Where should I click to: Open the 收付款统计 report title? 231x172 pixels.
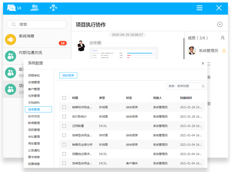(79, 117)
